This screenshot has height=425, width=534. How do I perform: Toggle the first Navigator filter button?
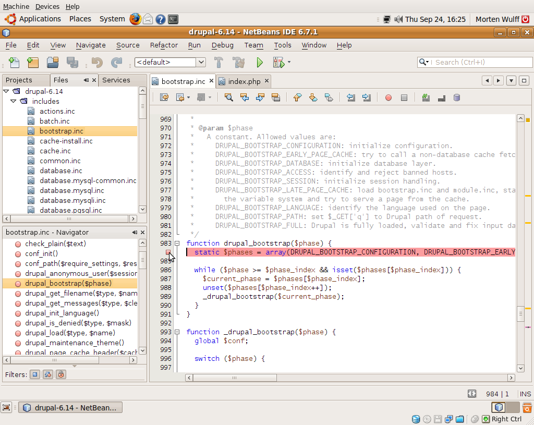click(x=35, y=374)
